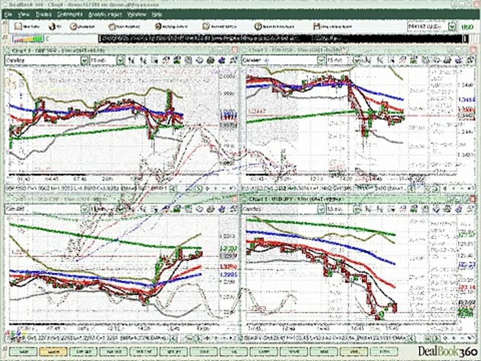Click the printer icon in USD/CHF chart toolbar
Image resolution: width=481 pixels, height=361 pixels.
pos(210,210)
